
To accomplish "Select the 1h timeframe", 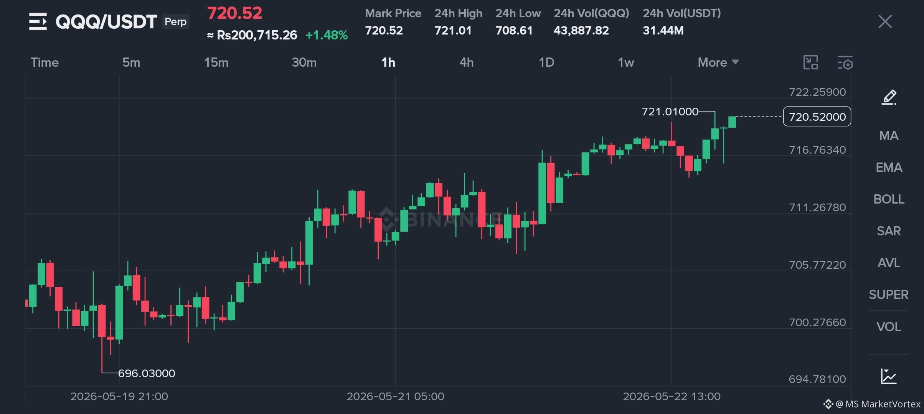I will (x=388, y=62).
